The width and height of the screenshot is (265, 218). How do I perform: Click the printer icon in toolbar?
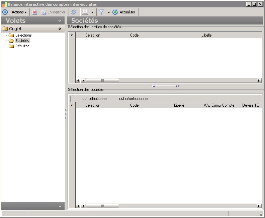85,12
